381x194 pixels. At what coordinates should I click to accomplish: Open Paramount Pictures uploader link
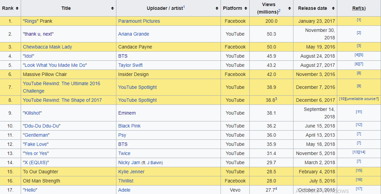pos(139,21)
